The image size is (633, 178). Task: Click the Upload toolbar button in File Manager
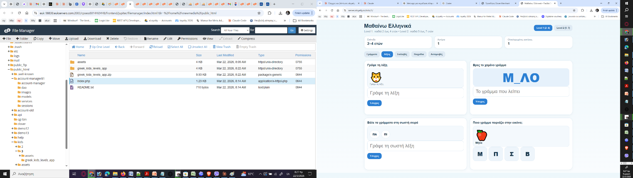(72, 39)
